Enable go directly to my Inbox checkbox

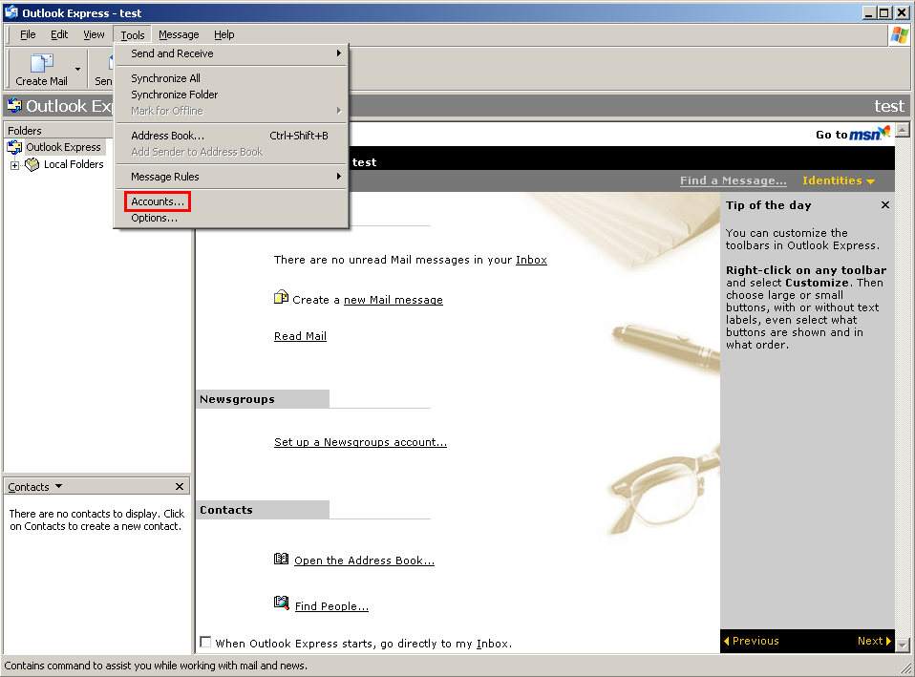[205, 643]
